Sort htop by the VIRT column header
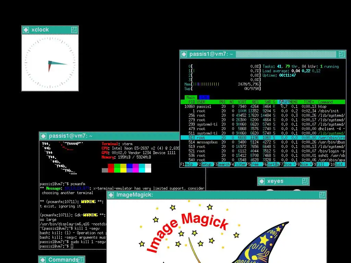Viewport: 351px width, 263px height. coord(242,102)
